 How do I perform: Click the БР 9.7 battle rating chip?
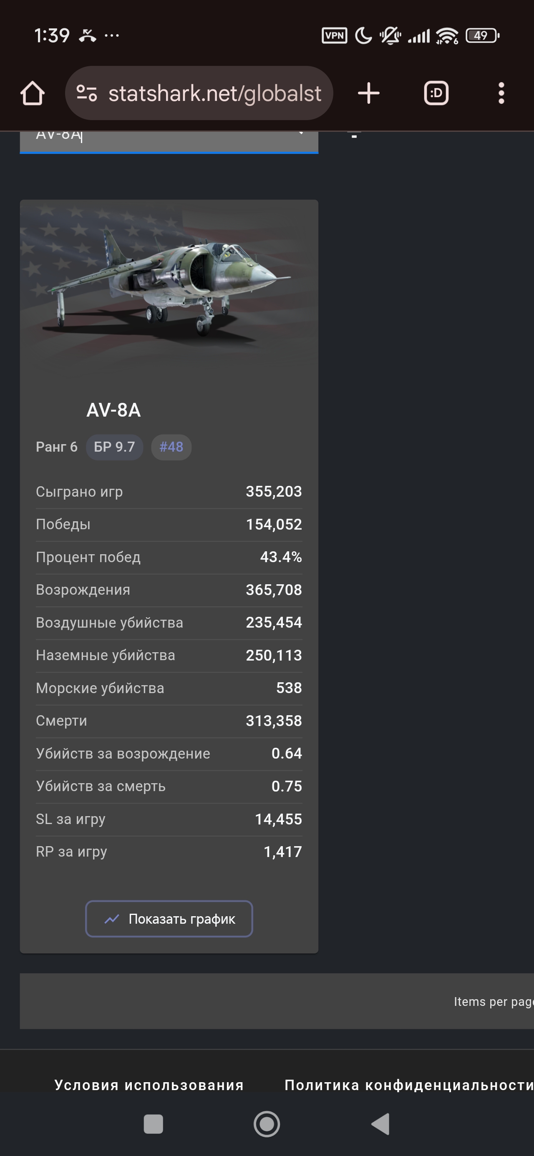[x=114, y=447]
